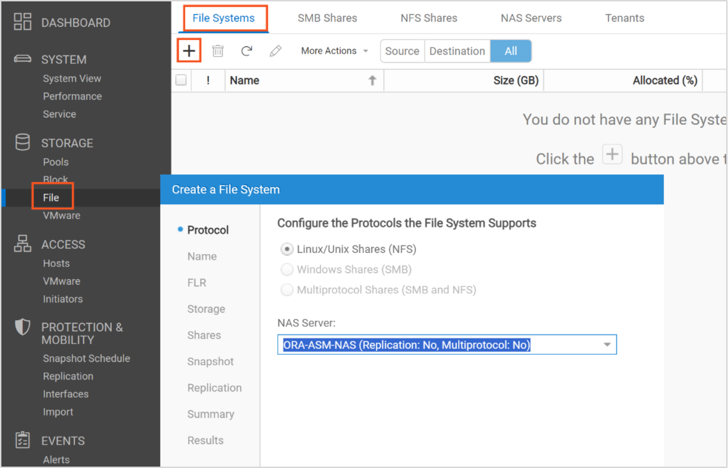Sort by the Name column arrow
Image resolution: width=728 pixels, height=468 pixels.
[373, 80]
